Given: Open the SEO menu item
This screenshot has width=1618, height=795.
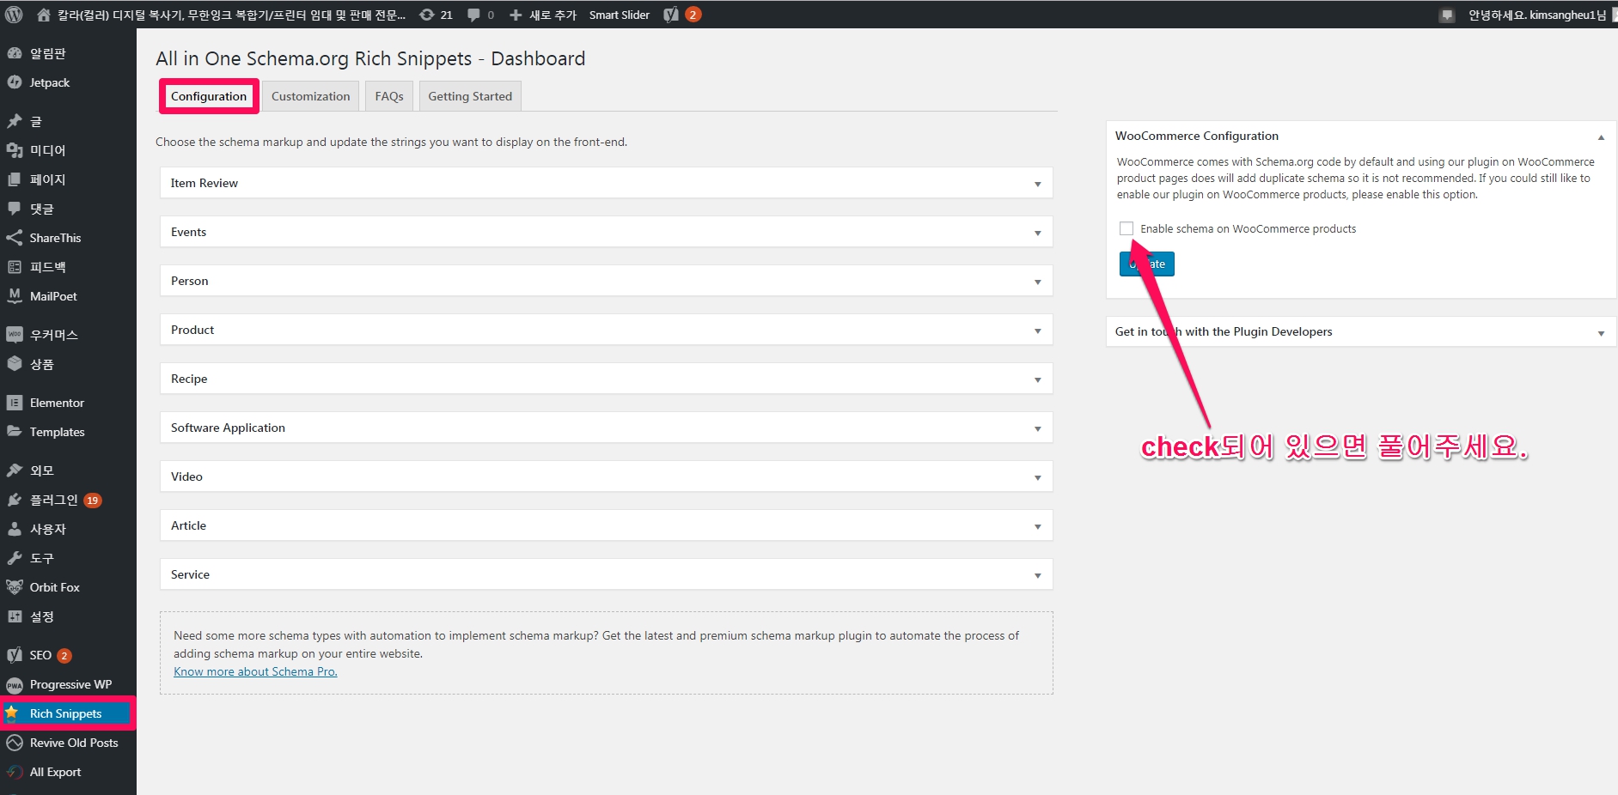Looking at the screenshot, I should point(40,655).
